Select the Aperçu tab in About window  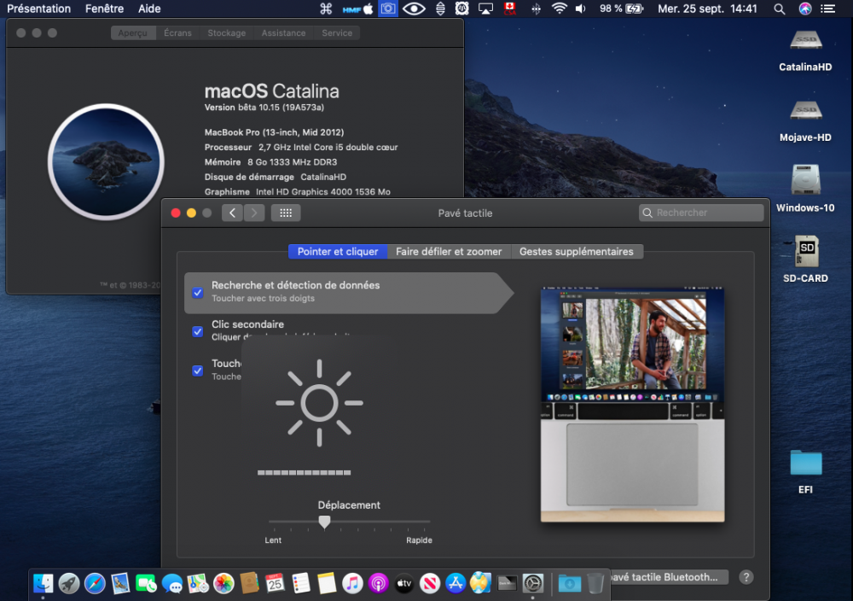click(133, 32)
